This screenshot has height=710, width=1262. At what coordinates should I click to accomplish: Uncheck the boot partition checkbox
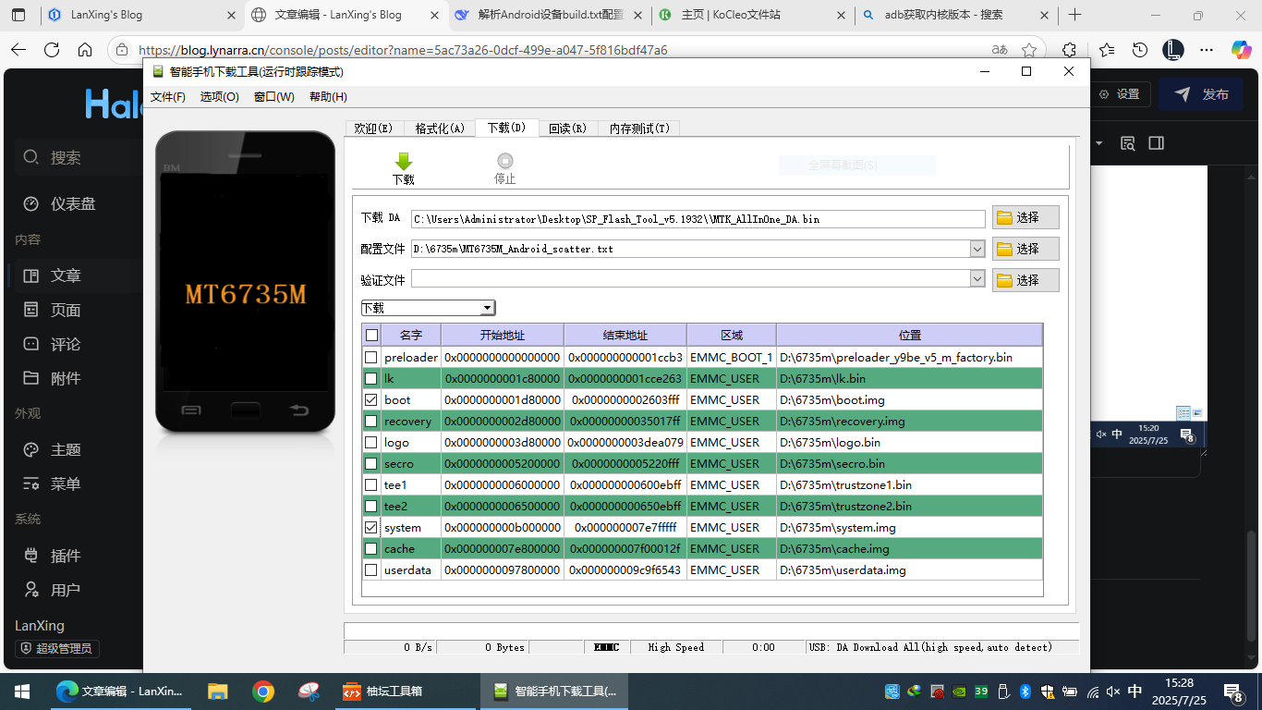point(371,400)
